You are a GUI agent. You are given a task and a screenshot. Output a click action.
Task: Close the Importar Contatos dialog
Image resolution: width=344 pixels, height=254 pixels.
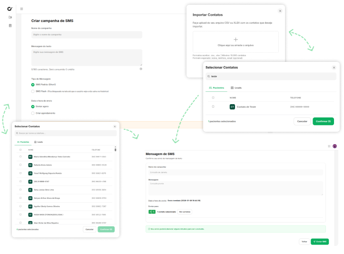point(280,10)
